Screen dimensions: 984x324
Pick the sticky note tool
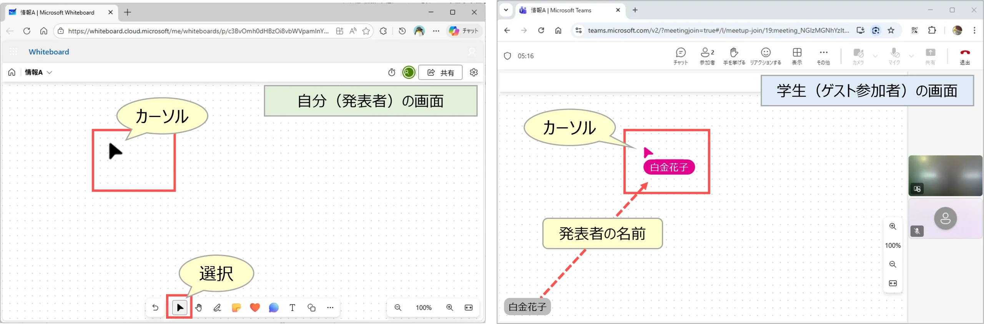[x=236, y=308]
